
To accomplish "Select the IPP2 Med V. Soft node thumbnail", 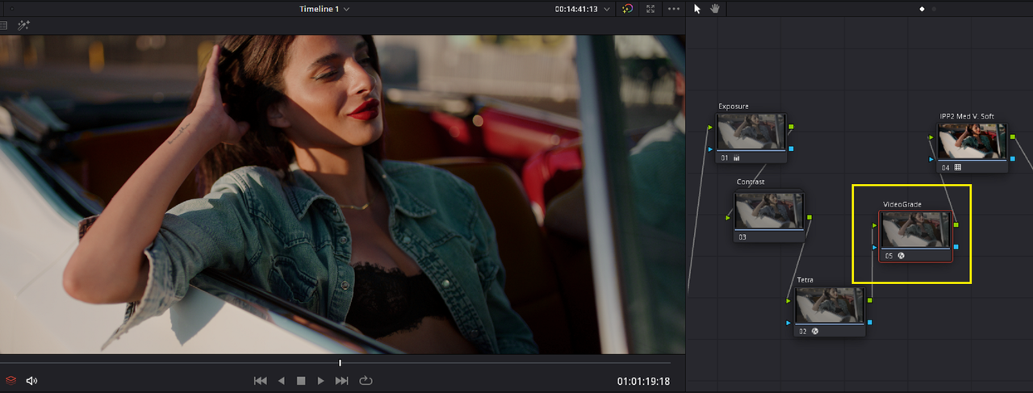I will 972,141.
